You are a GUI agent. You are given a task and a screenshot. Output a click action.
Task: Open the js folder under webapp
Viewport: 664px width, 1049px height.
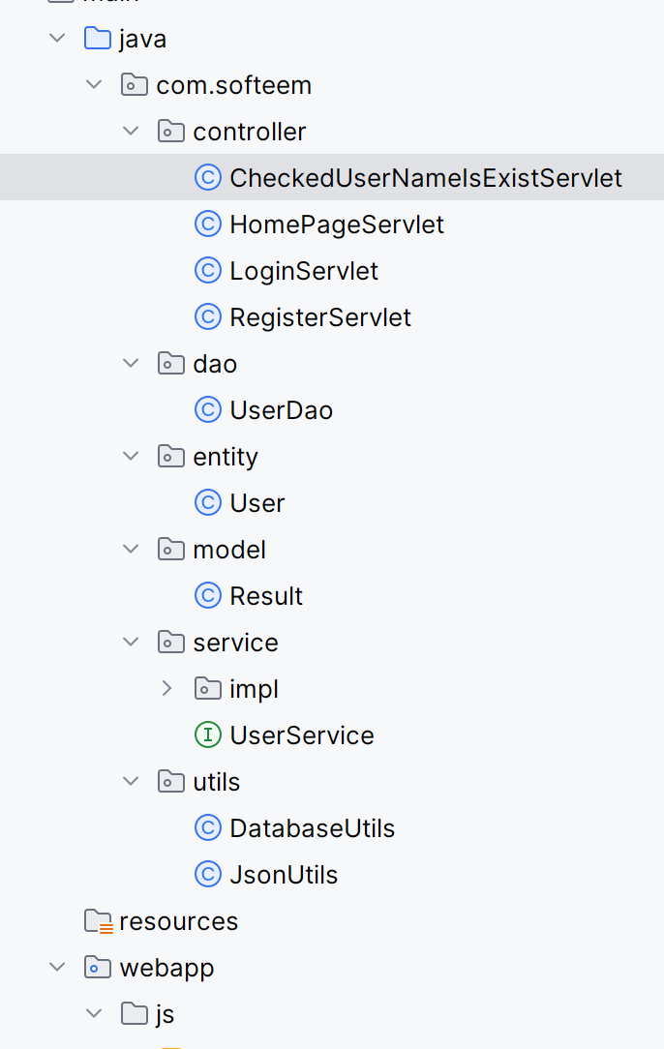pyautogui.click(x=165, y=1013)
